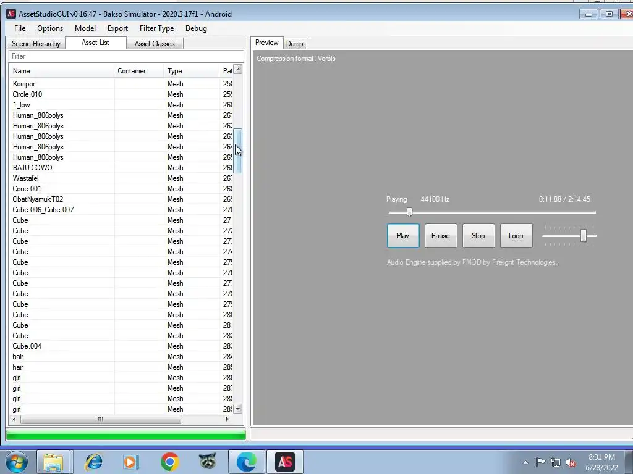Click the asset list scroll up arrow
The width and height of the screenshot is (633, 474).
[238, 69]
